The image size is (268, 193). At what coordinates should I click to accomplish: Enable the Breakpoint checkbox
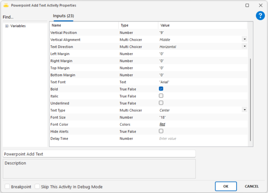[x=7, y=186]
